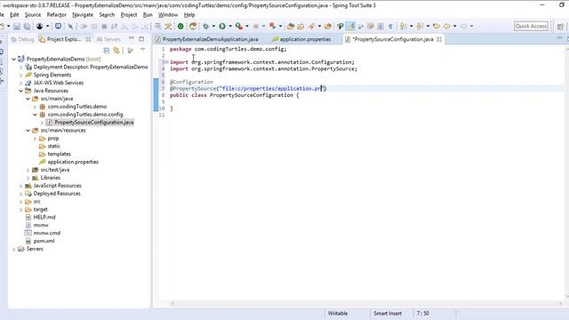Open Back navigation history dropdown arrow
Image resolution: width=569 pixels, height=320 pixels.
tap(454, 26)
